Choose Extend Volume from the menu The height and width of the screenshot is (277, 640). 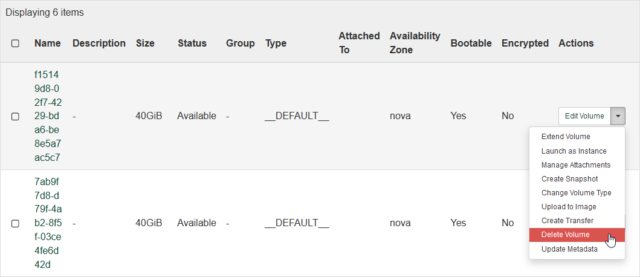pos(566,137)
